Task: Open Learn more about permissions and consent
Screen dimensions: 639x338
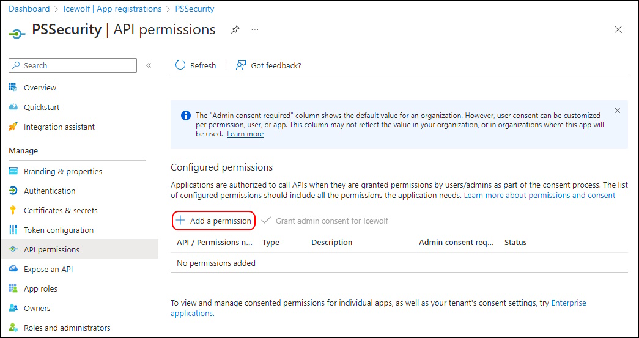Action: [x=539, y=196]
